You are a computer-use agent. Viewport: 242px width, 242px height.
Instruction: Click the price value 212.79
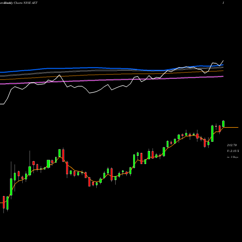(x=232, y=145)
